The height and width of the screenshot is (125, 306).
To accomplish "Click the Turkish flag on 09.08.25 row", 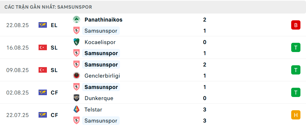I will (43, 70).
